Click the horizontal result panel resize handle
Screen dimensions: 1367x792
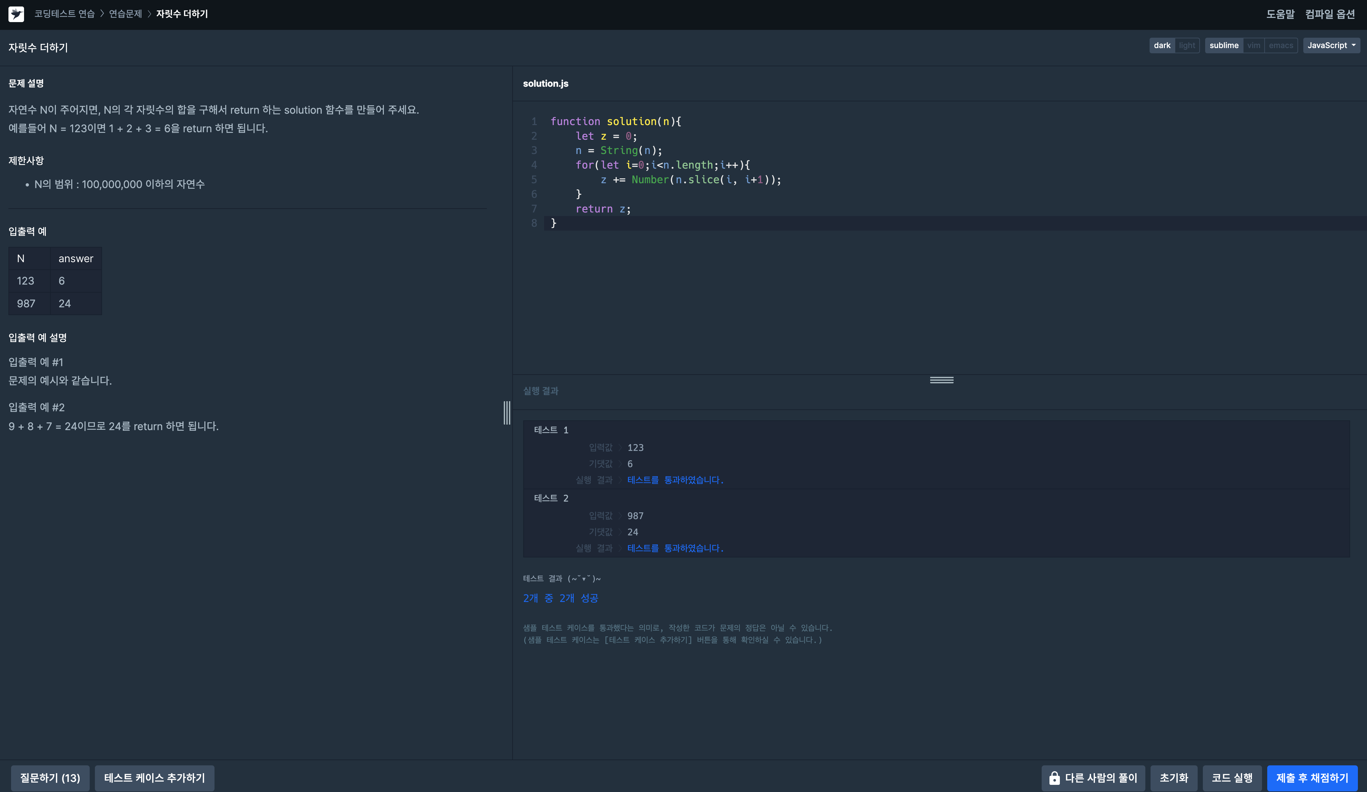point(942,380)
